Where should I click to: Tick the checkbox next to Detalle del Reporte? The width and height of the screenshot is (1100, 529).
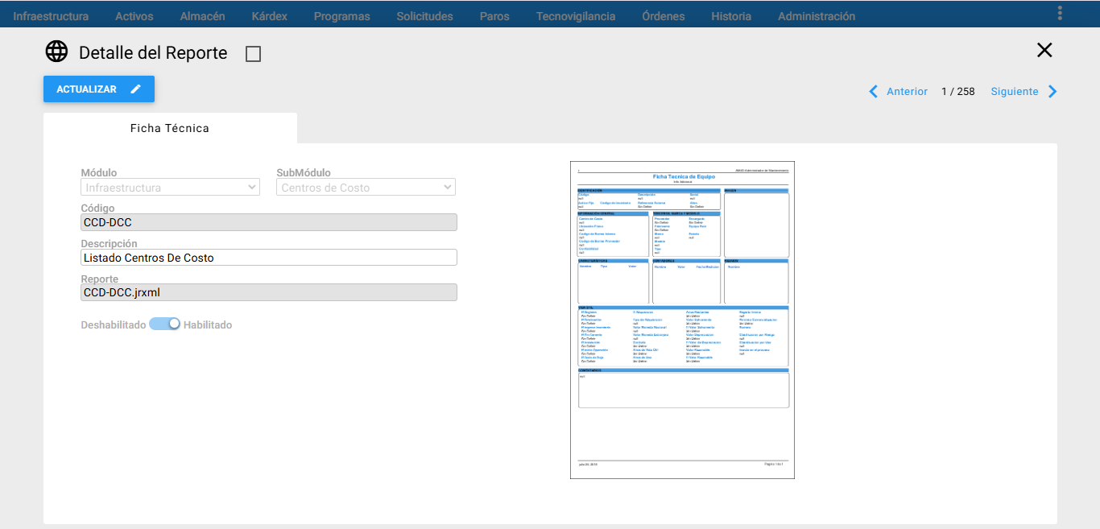point(253,54)
